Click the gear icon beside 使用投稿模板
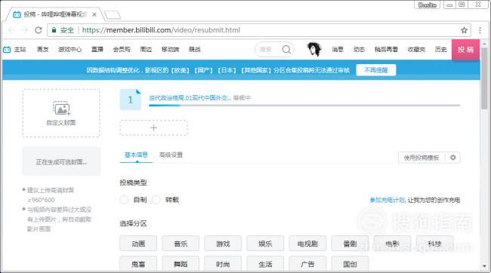This screenshot has height=273, width=491. (452, 158)
